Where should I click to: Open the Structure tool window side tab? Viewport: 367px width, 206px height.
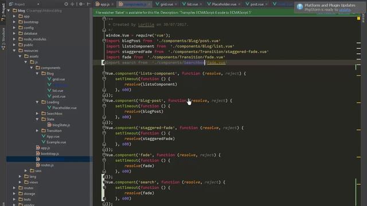coord(3,38)
